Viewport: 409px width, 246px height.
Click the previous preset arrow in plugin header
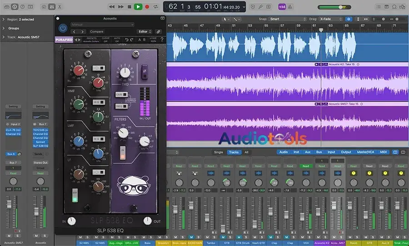[x=75, y=31]
